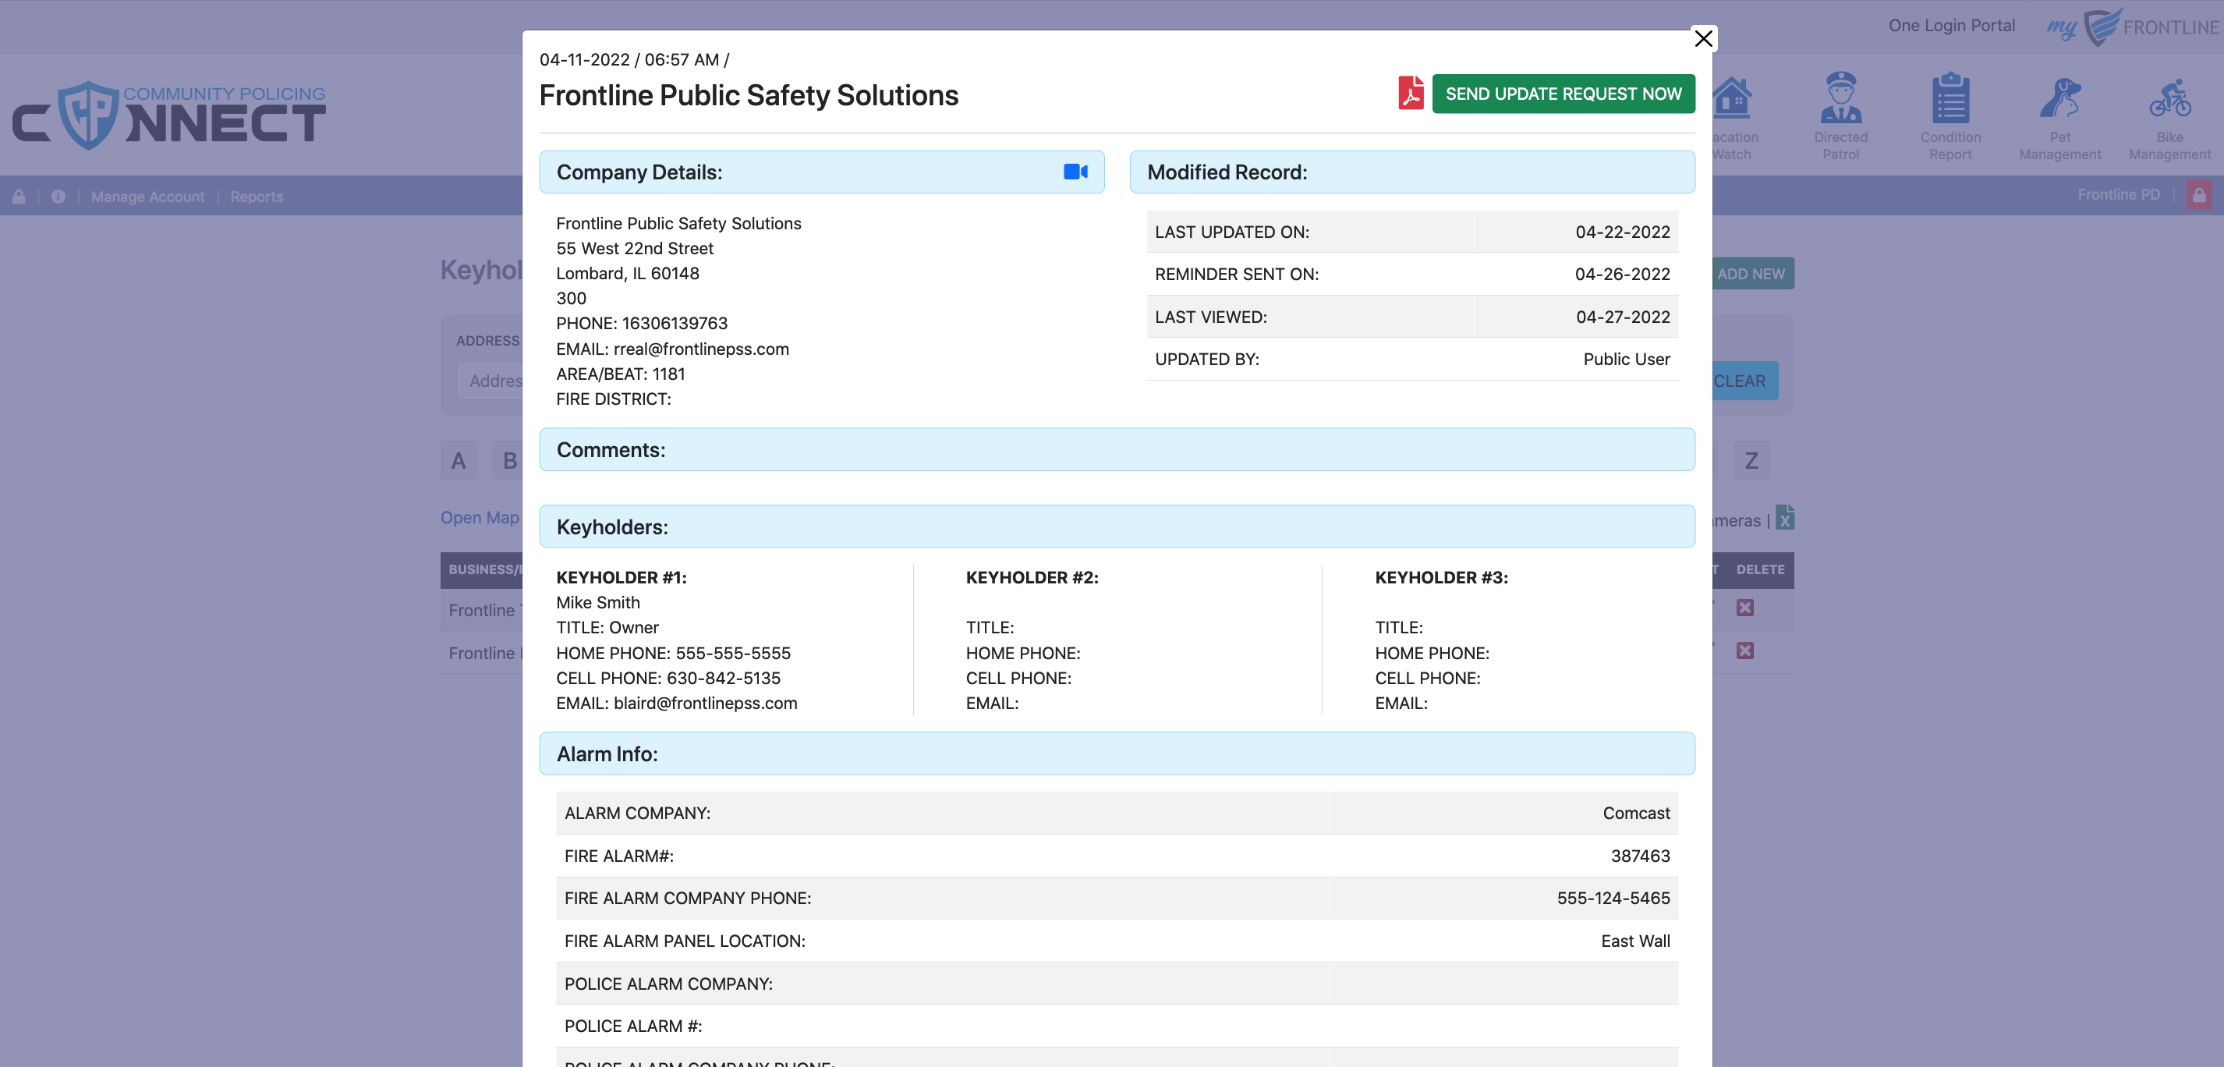
Task: Open Reports menu item
Action: [257, 197]
